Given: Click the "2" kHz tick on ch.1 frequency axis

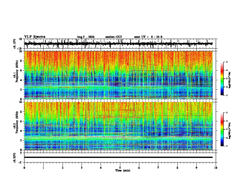Looking at the screenshot, I should click(x=21, y=89).
